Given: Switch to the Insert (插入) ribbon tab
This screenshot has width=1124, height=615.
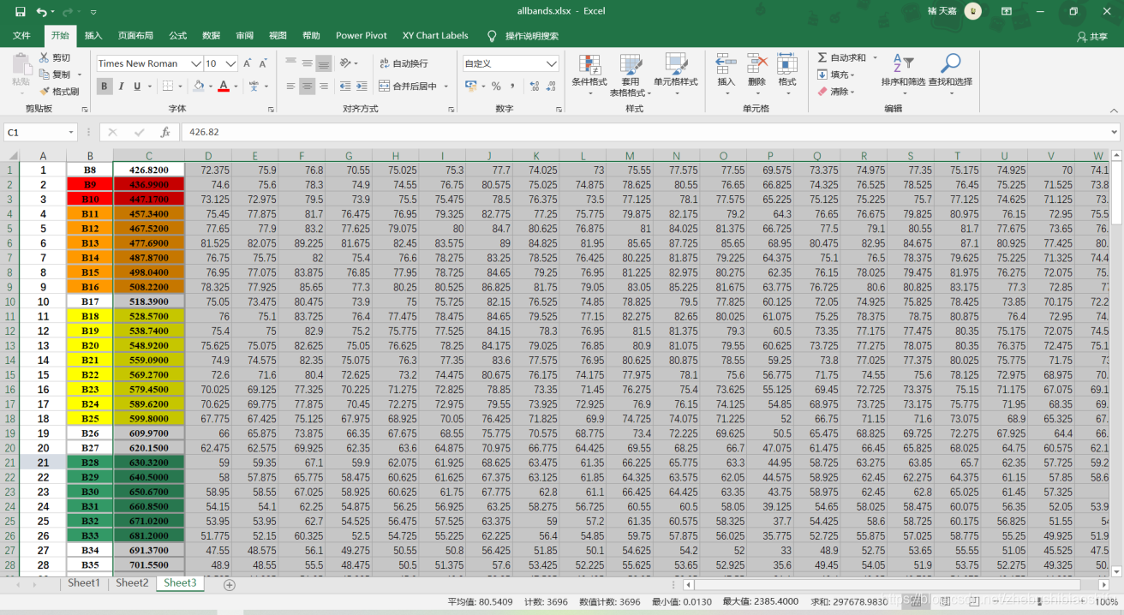Looking at the screenshot, I should (x=93, y=36).
